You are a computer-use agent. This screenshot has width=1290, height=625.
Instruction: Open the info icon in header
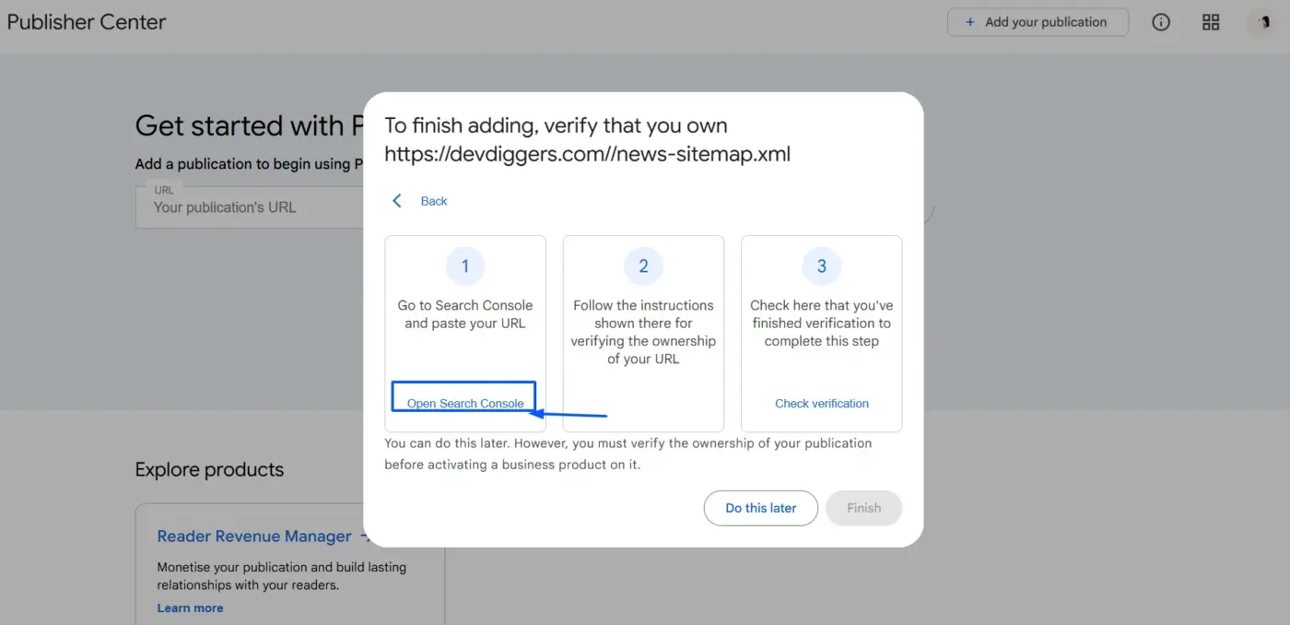[1161, 22]
